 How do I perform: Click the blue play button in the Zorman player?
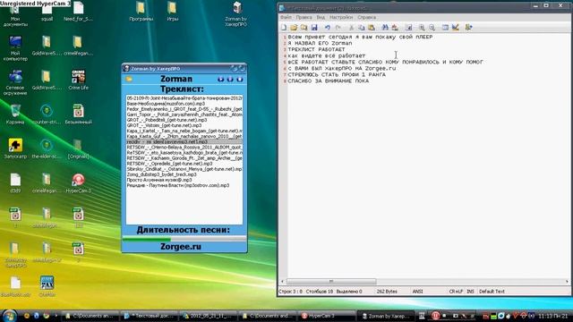tap(220, 80)
